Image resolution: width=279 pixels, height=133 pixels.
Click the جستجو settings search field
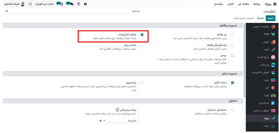pos(73,11)
